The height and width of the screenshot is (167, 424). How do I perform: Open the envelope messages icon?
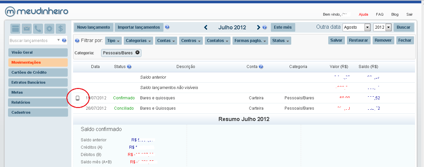coord(27,29)
